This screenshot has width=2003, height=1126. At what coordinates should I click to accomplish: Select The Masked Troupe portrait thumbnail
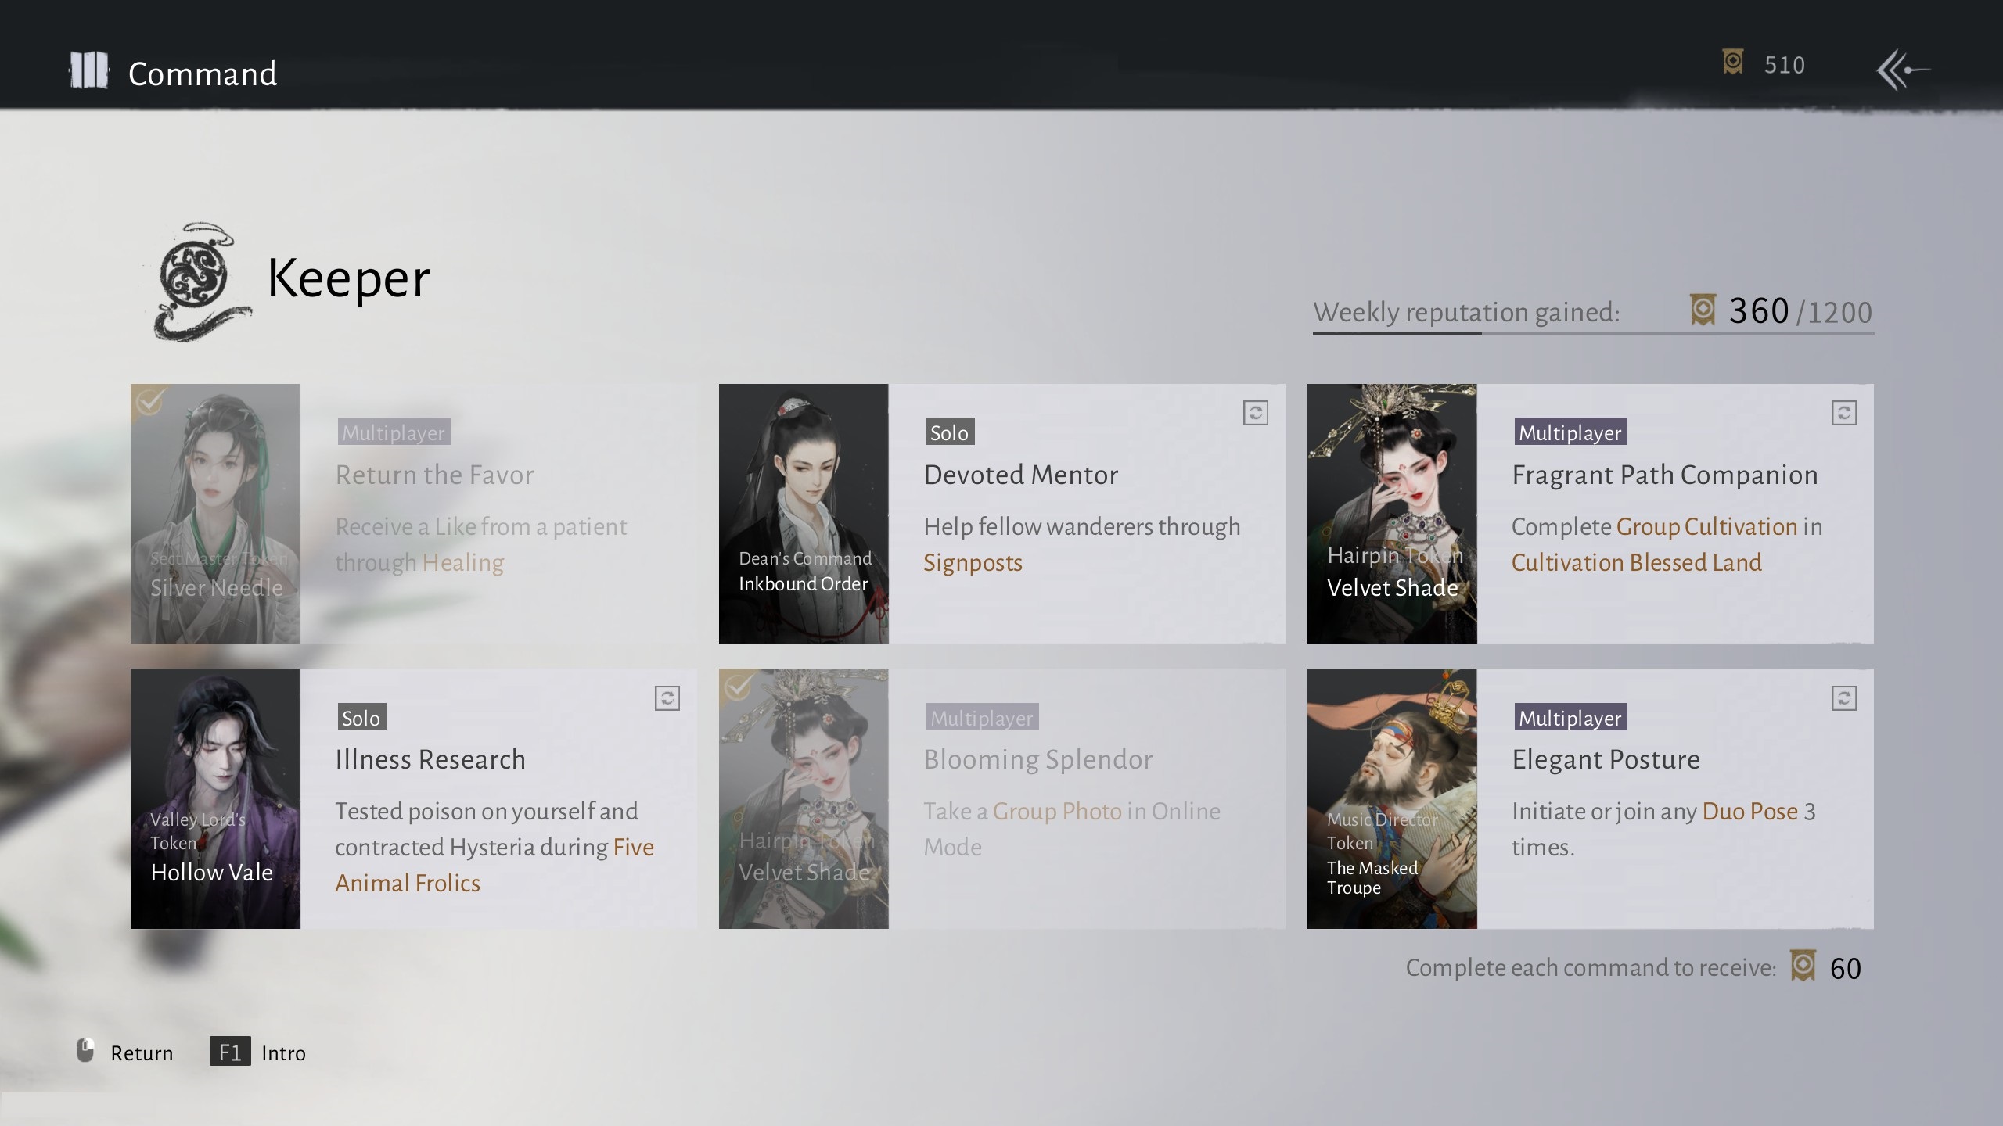coord(1392,798)
